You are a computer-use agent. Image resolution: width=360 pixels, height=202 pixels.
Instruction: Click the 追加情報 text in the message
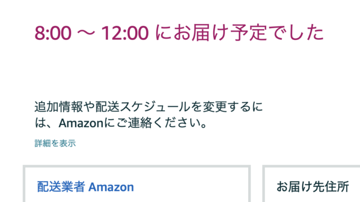click(x=58, y=107)
